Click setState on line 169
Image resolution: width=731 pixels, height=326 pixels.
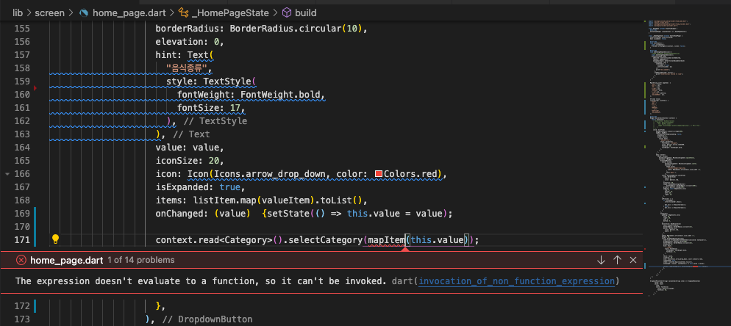(x=288, y=214)
